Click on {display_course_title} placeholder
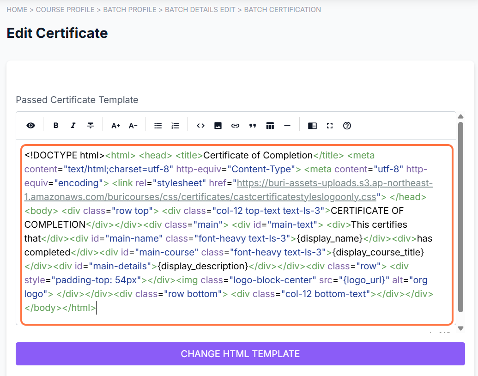Viewport: 478px width, 376px height. (378, 252)
